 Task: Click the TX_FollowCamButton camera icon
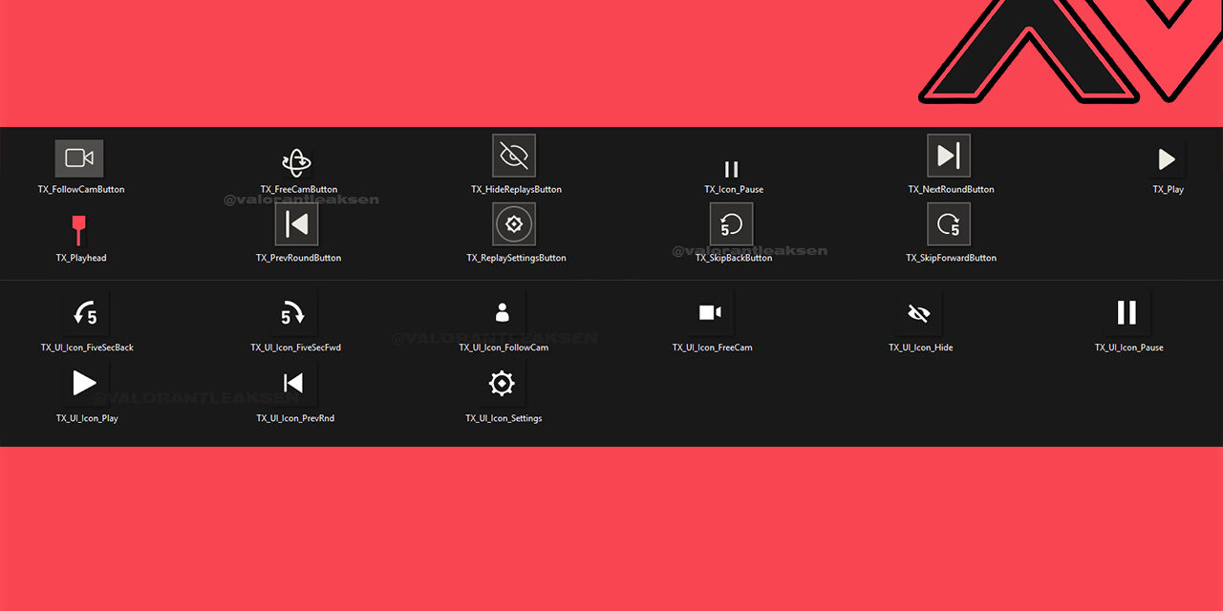tap(79, 158)
